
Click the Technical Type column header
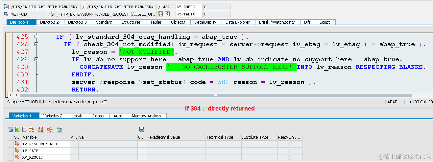click(x=223, y=137)
